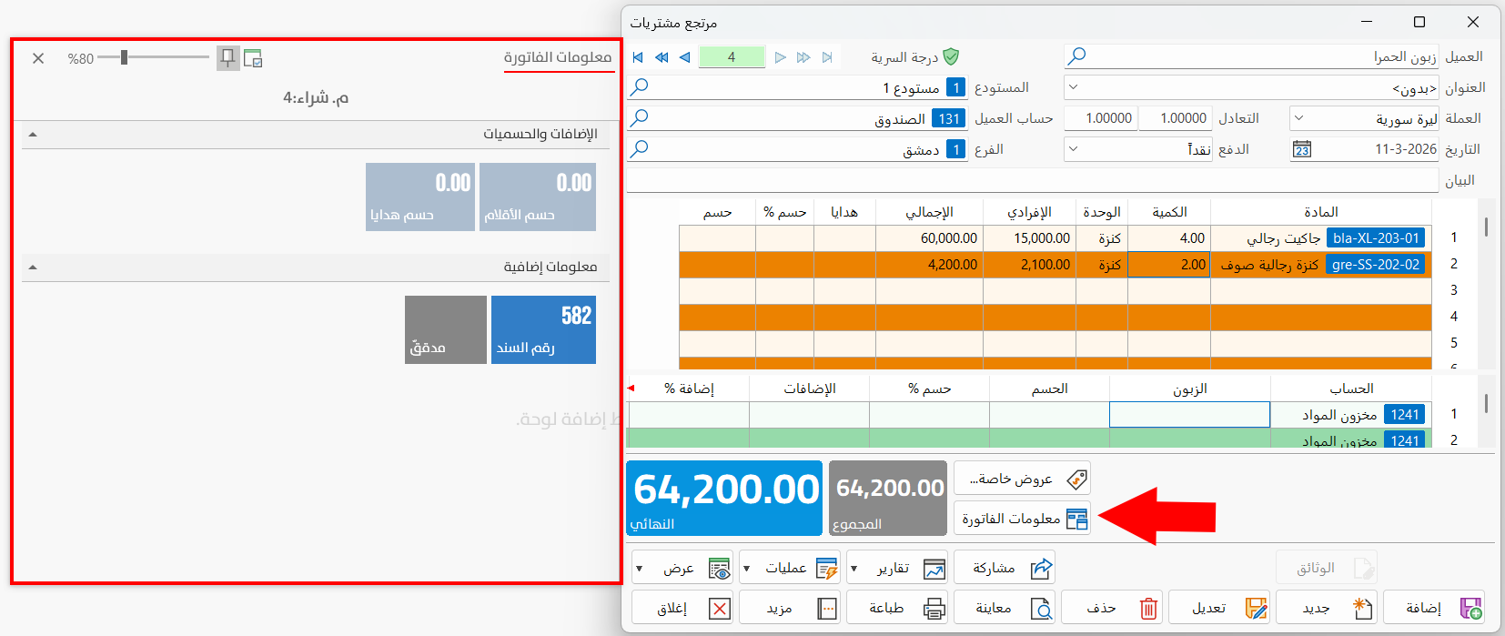
Task: Pin the invoice information panel
Action: [227, 58]
